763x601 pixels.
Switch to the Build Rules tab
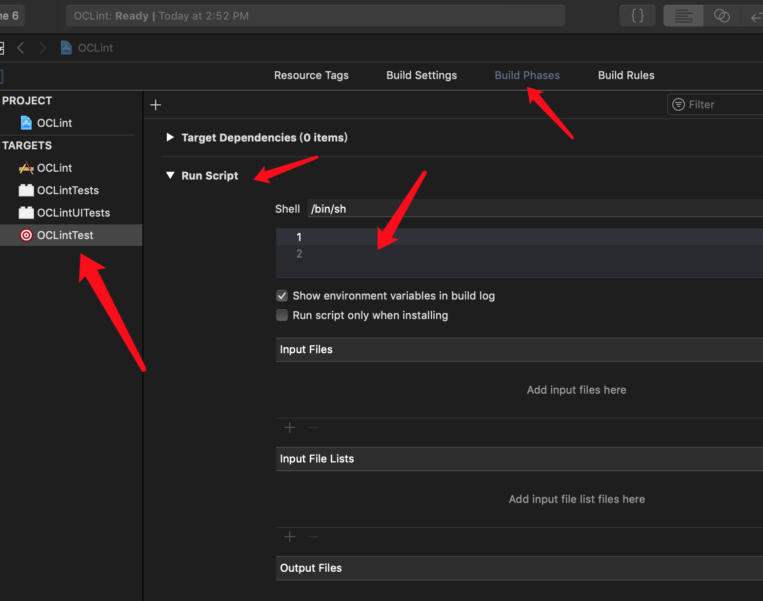[x=626, y=75]
